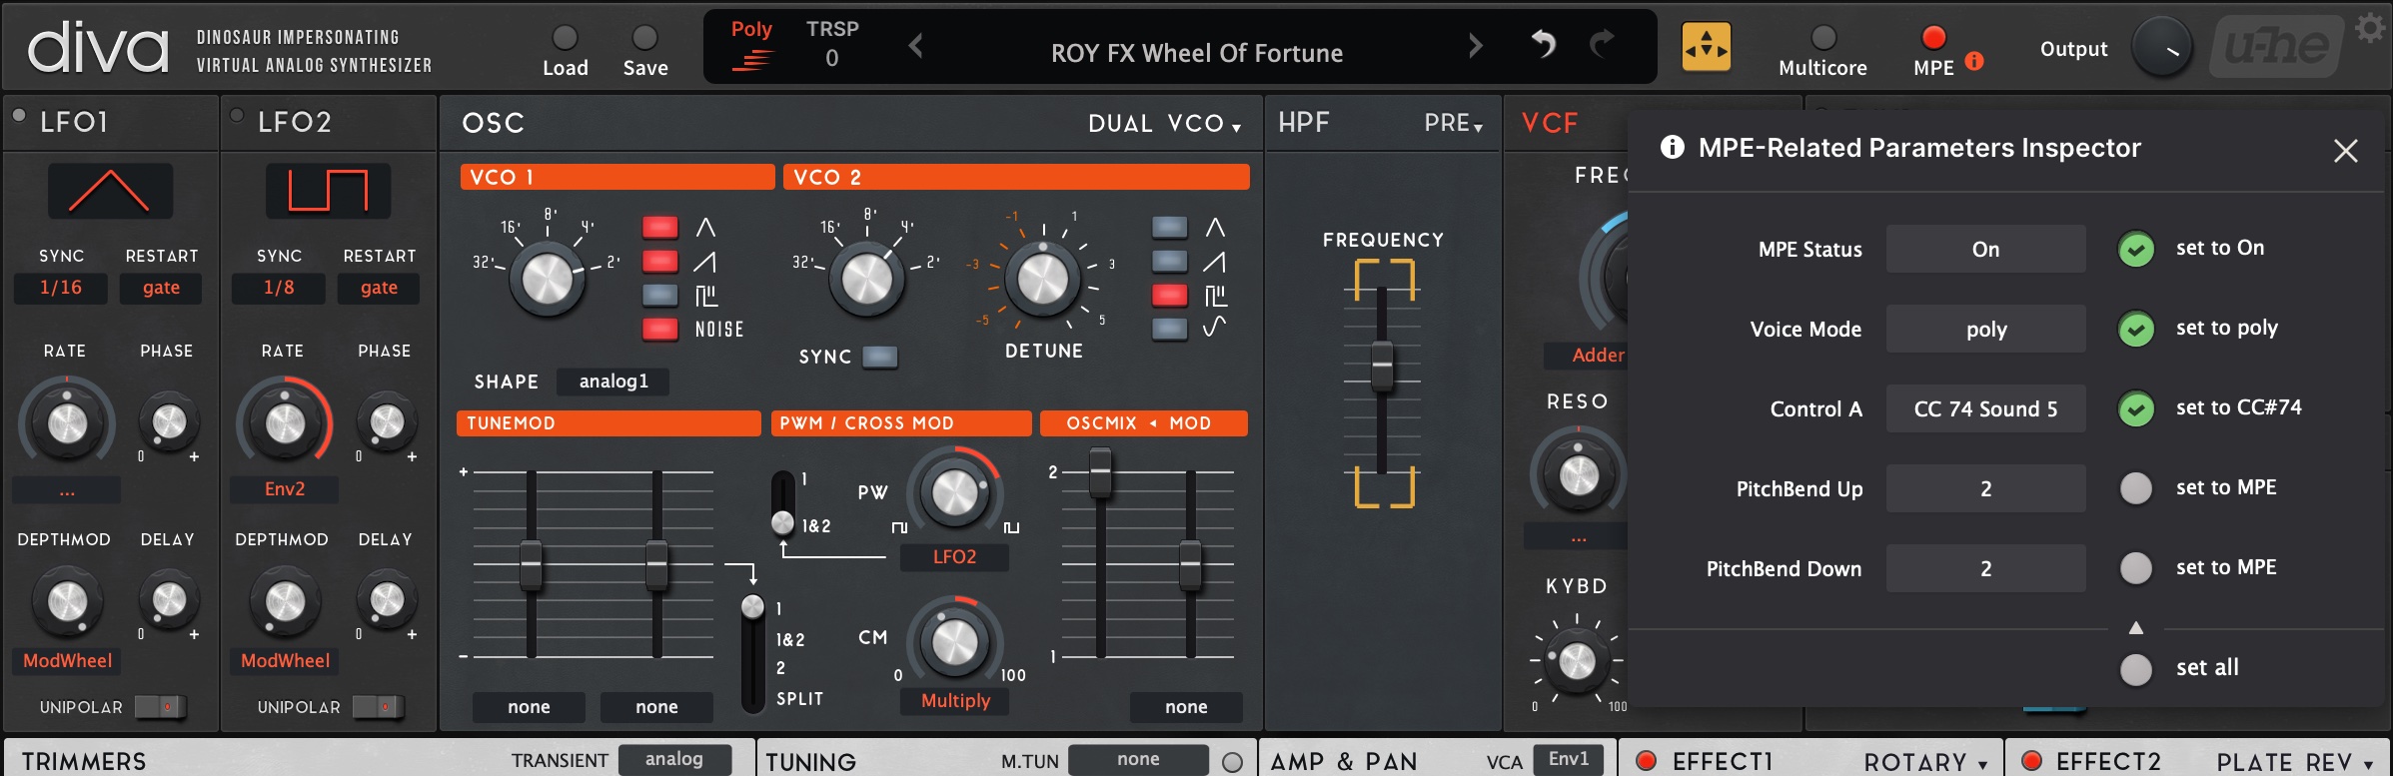Select the LFO1 triangle waveform display

[x=110, y=191]
